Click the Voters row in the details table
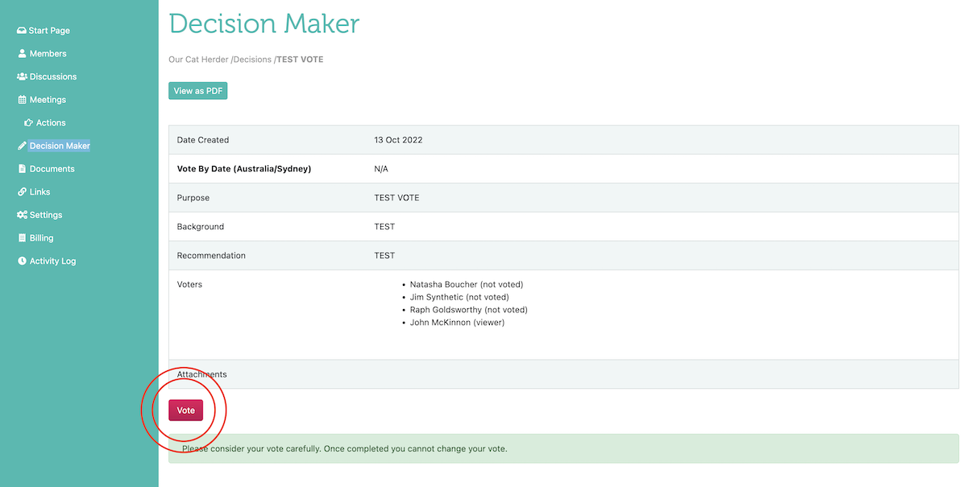The height and width of the screenshot is (487, 967). click(x=189, y=284)
